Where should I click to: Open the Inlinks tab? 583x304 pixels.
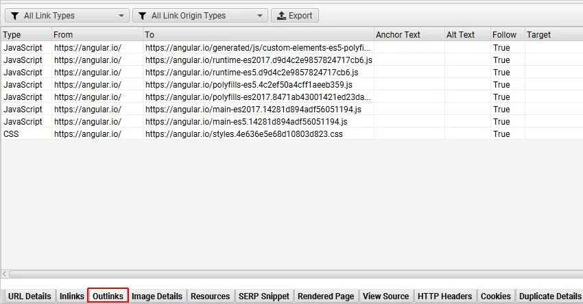(71, 296)
